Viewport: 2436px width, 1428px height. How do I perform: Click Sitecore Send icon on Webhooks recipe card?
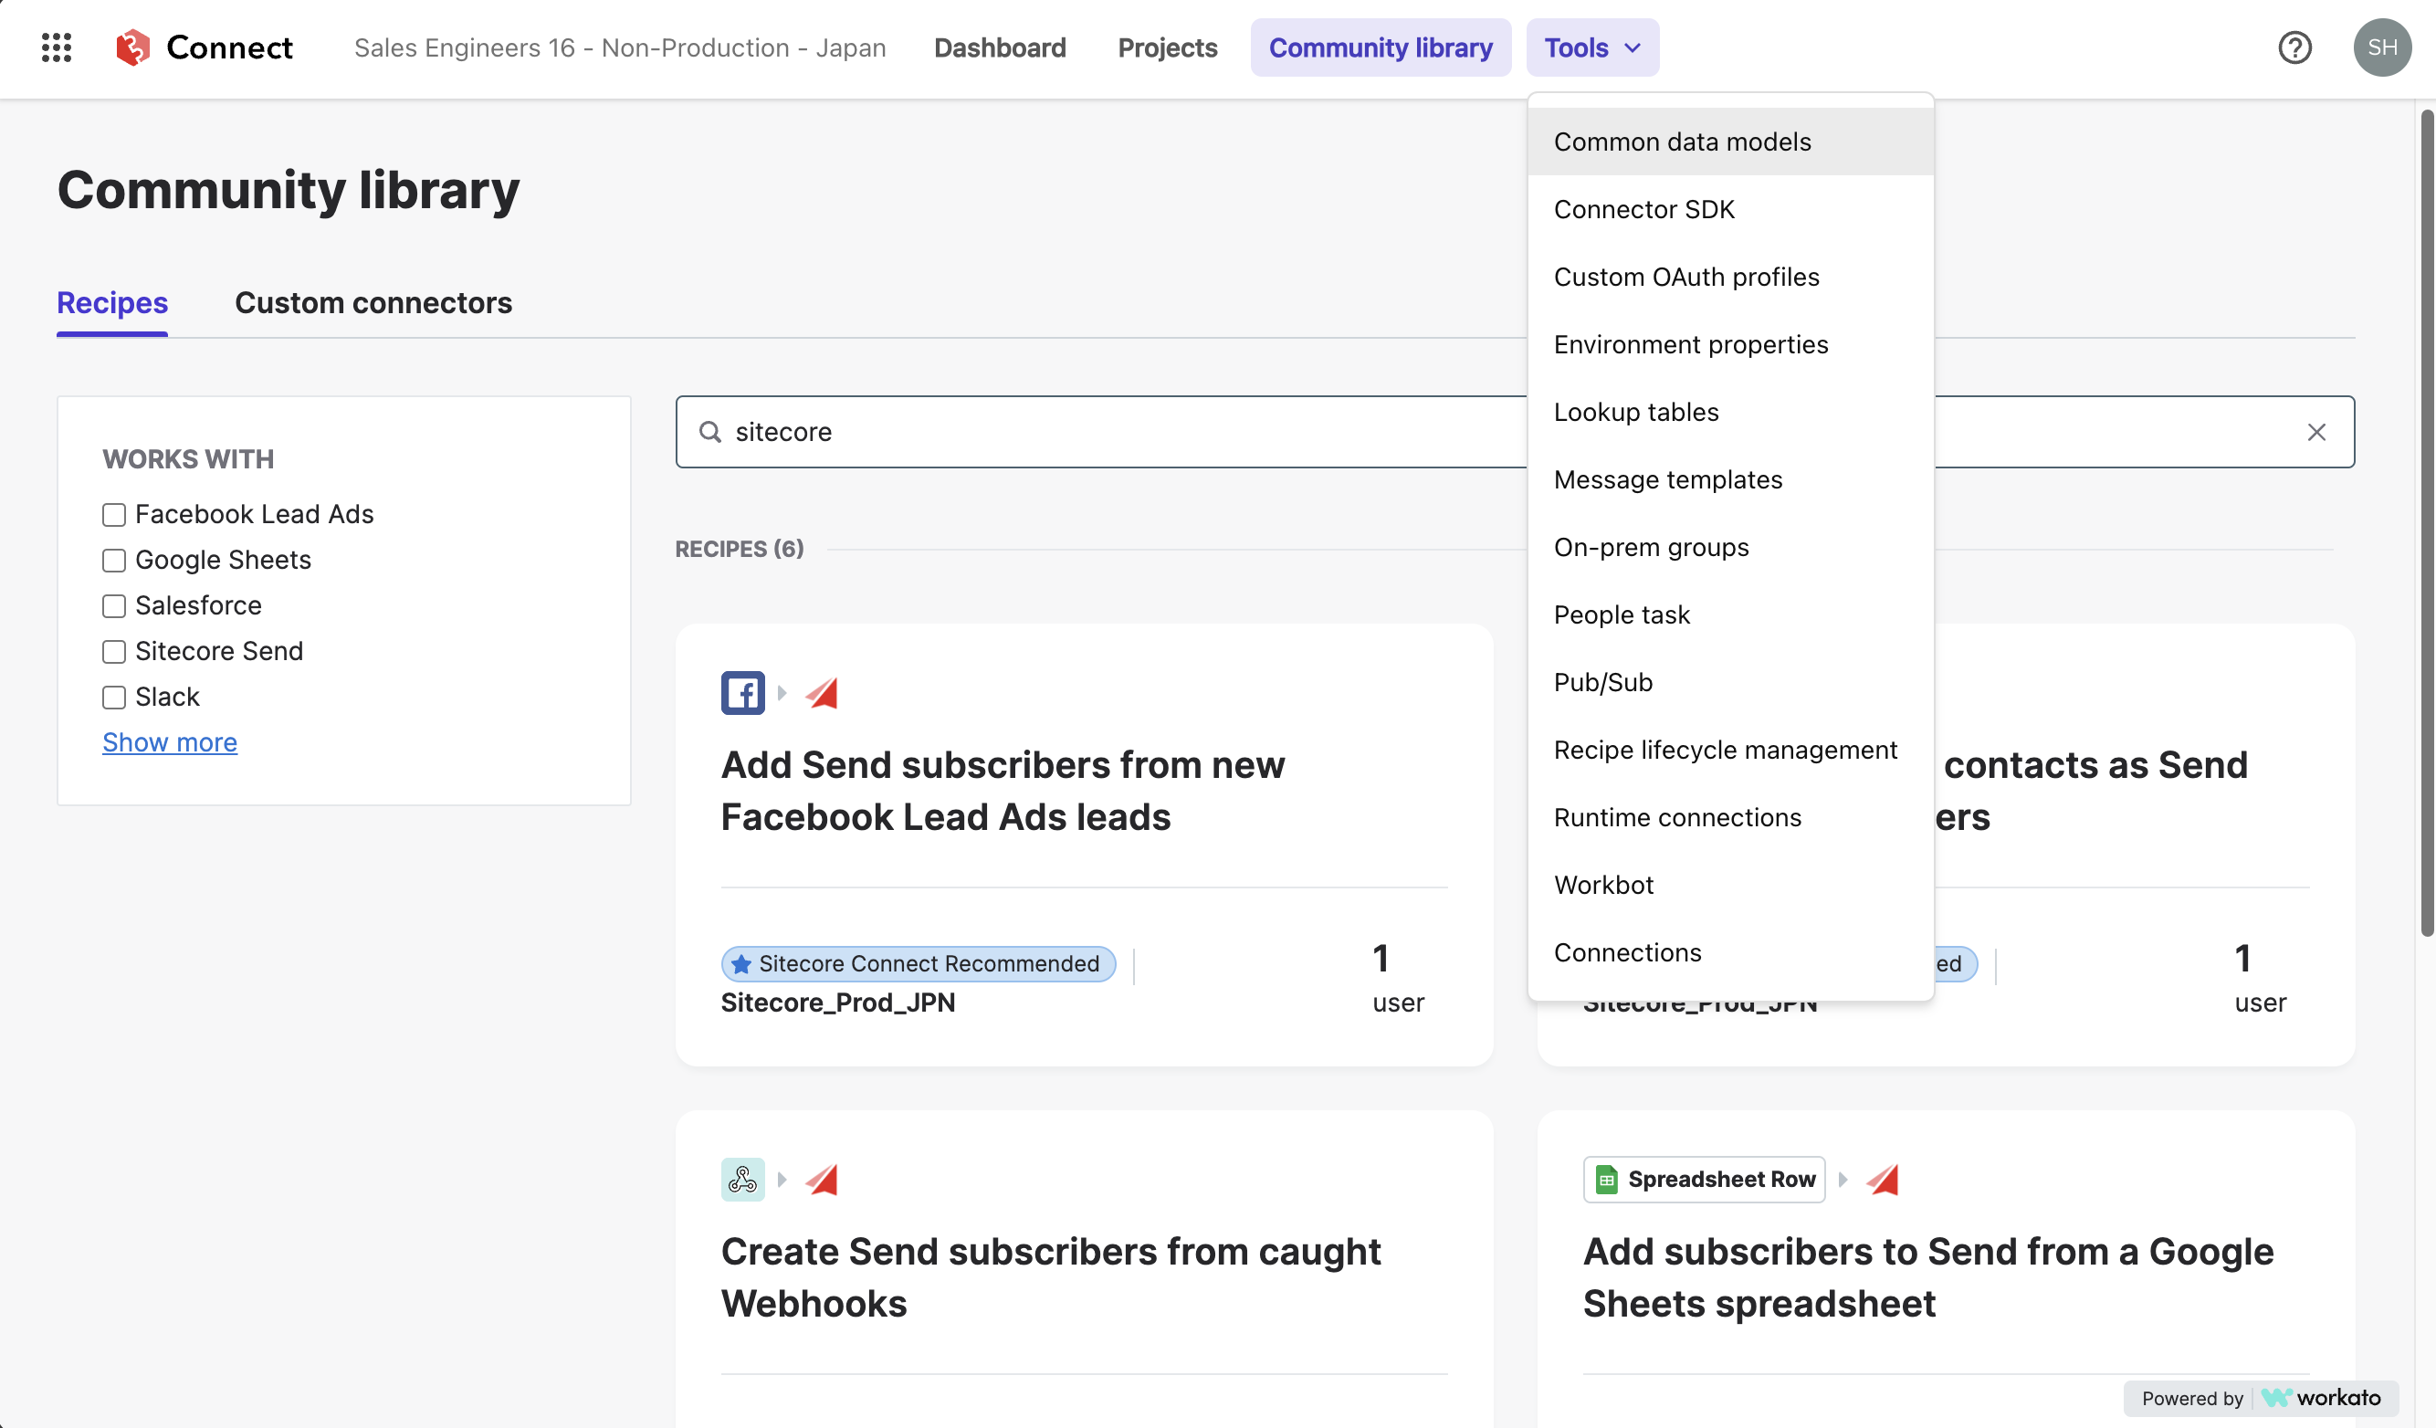tap(822, 1180)
